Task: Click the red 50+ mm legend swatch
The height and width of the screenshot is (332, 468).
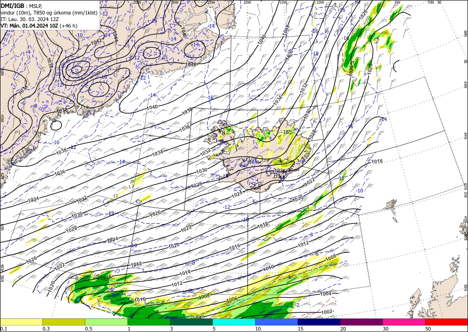Action: (446, 322)
